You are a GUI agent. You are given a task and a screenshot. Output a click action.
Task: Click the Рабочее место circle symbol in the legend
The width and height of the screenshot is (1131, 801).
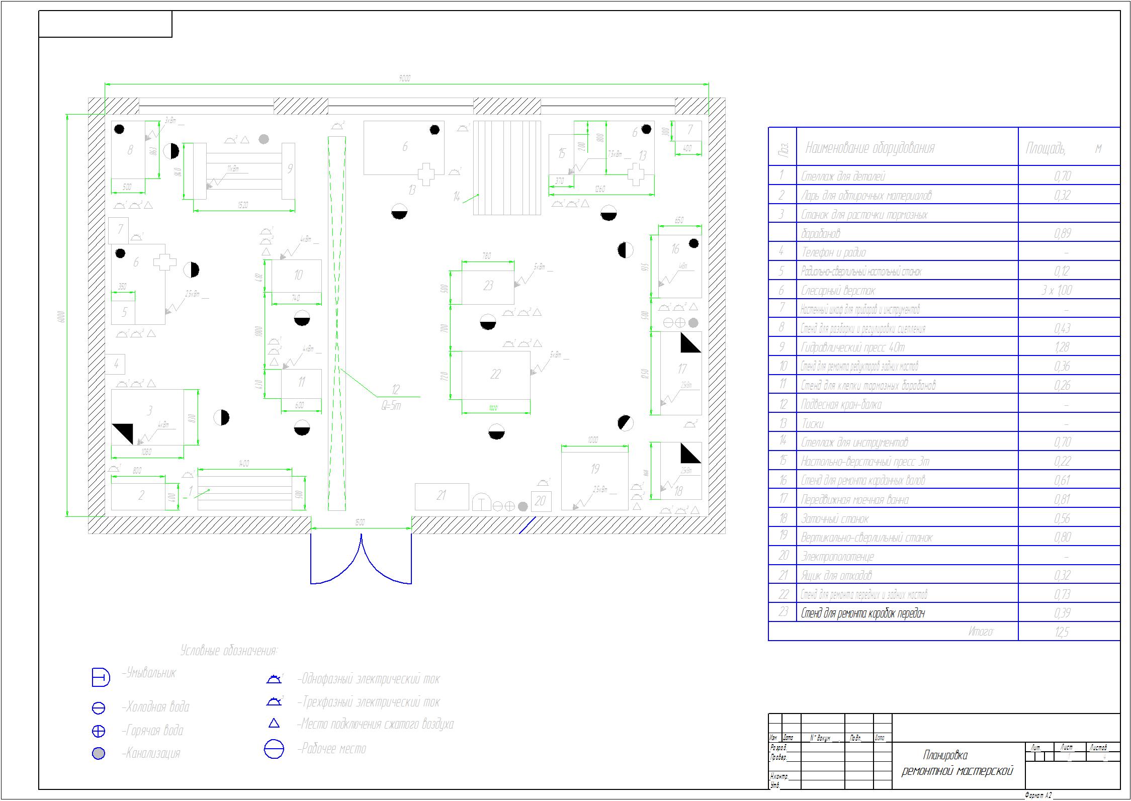[274, 749]
